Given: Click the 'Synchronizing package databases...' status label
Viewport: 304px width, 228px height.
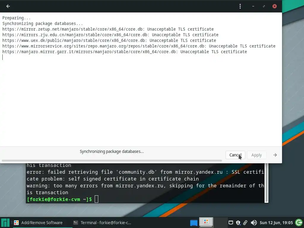Looking at the screenshot, I should click(x=112, y=151).
